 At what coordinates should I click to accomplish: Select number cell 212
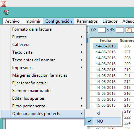126,82
